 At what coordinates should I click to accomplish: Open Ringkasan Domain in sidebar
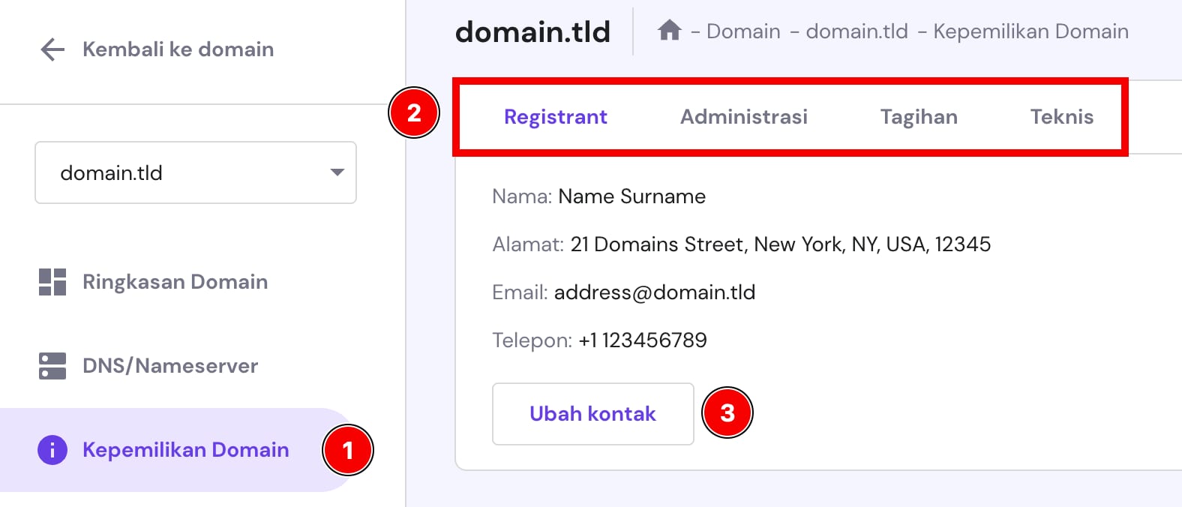coord(175,282)
